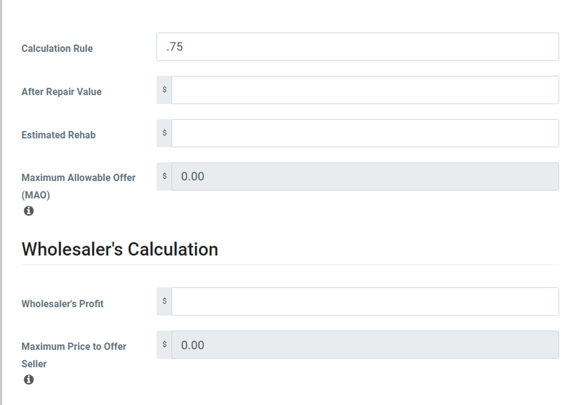The height and width of the screenshot is (405, 574).
Task: Click the dollar sign beside Maximum Allowable Offer
Action: coord(164,176)
